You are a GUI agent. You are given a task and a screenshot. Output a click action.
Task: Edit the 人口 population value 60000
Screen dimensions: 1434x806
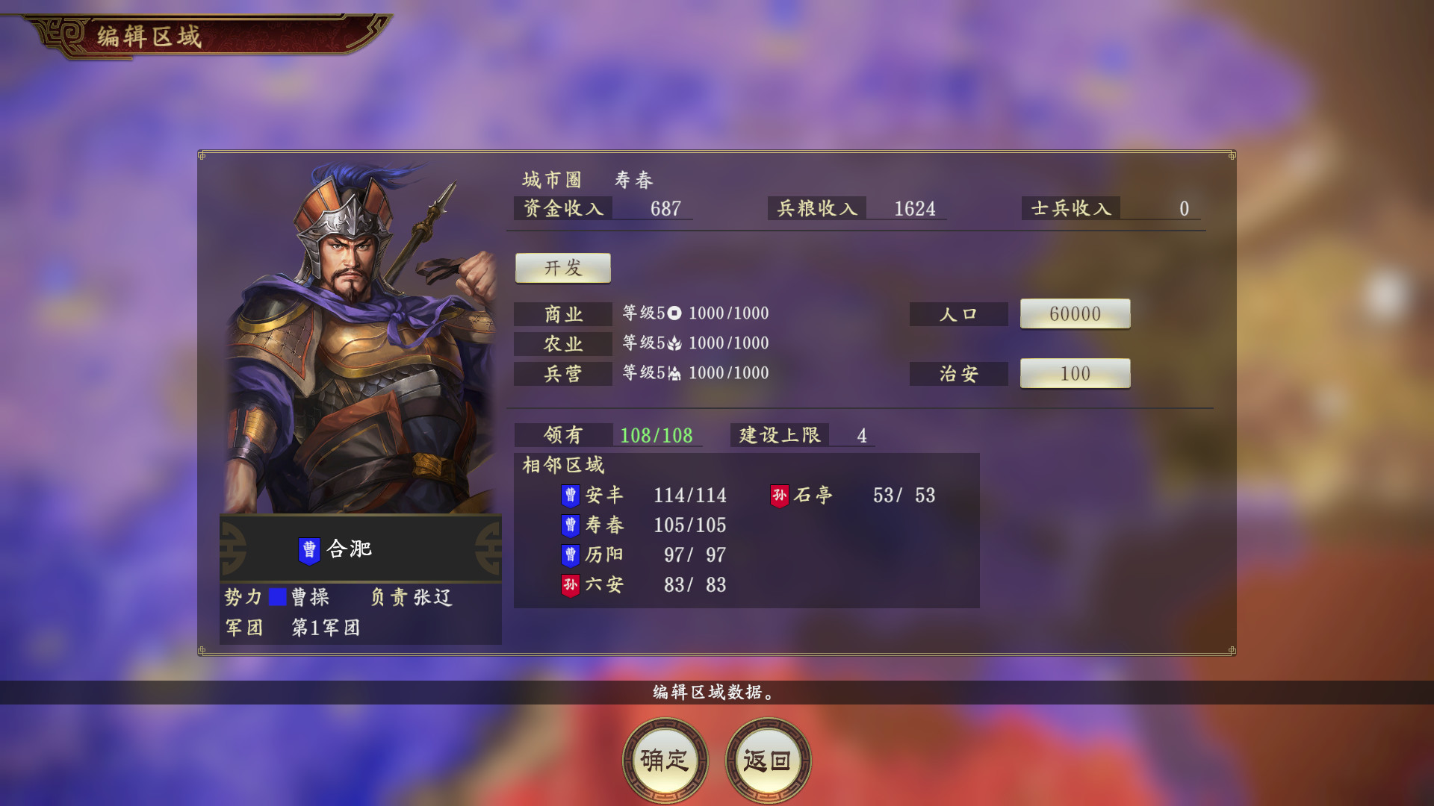(1075, 313)
